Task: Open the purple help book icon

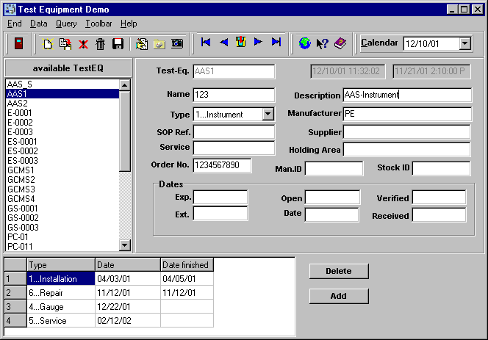Action: pyautogui.click(x=340, y=43)
